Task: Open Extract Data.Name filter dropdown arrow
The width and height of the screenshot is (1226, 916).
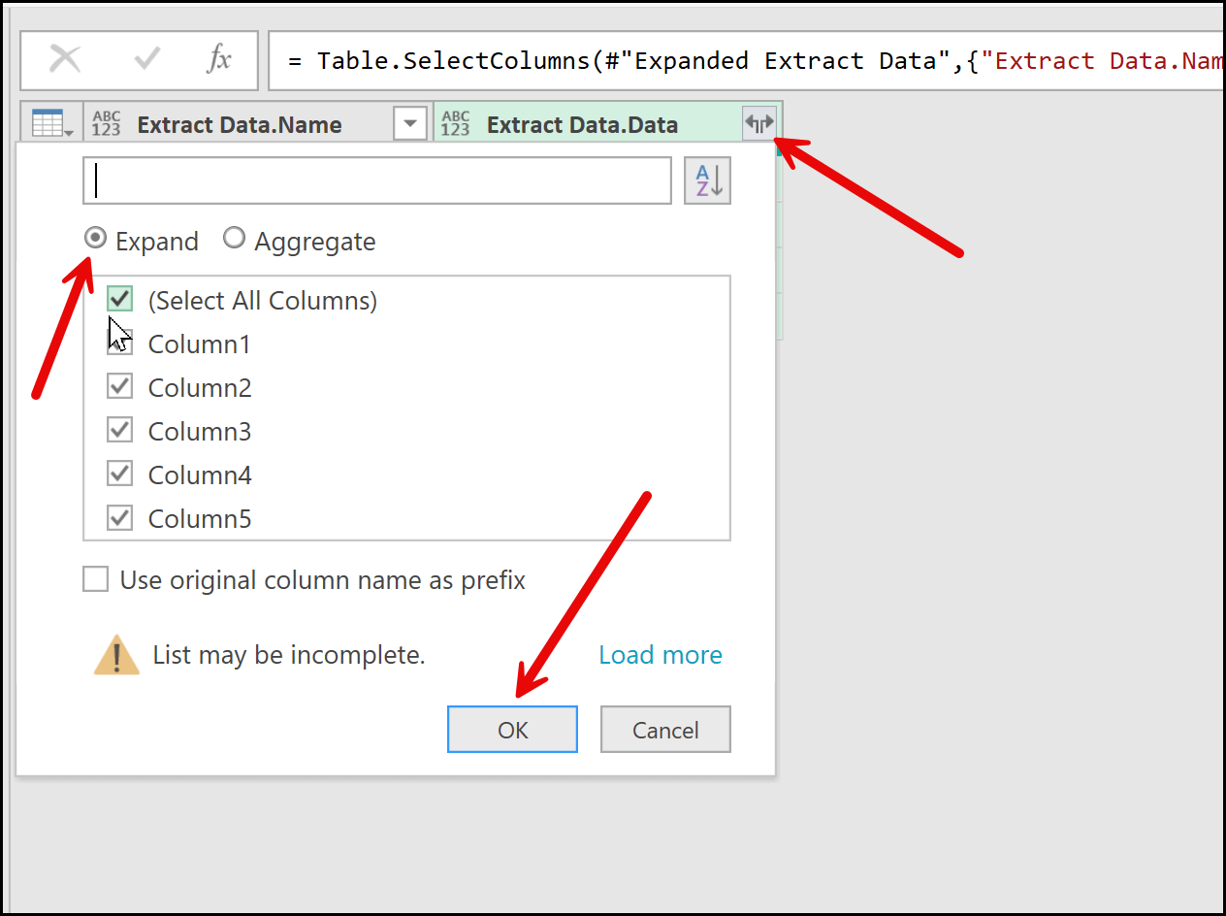Action: tap(410, 123)
